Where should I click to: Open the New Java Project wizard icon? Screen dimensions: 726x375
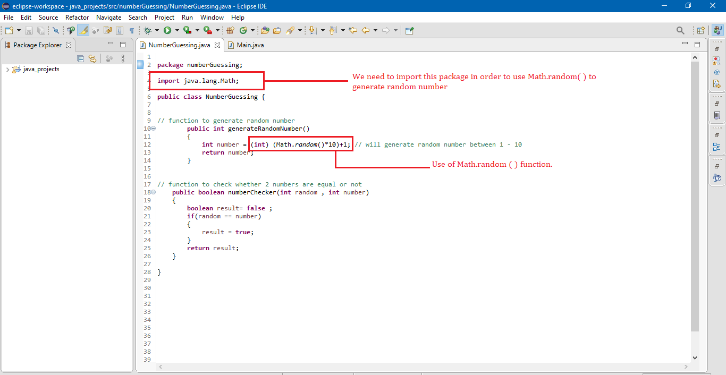230,30
